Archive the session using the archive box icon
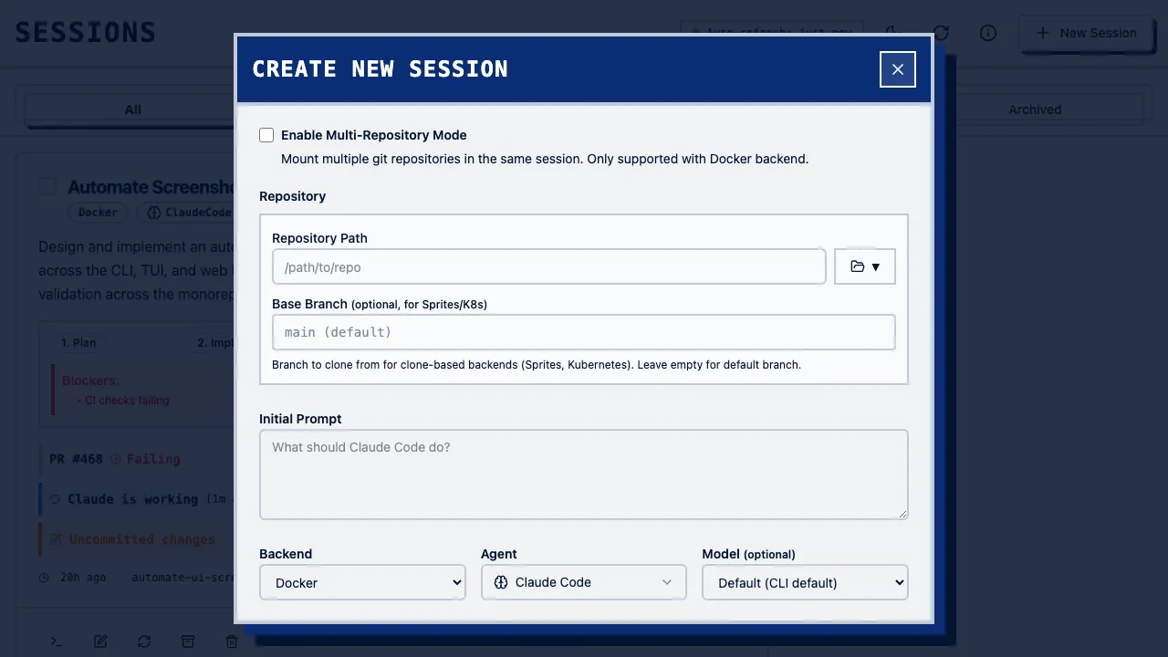The image size is (1168, 657). [x=188, y=641]
